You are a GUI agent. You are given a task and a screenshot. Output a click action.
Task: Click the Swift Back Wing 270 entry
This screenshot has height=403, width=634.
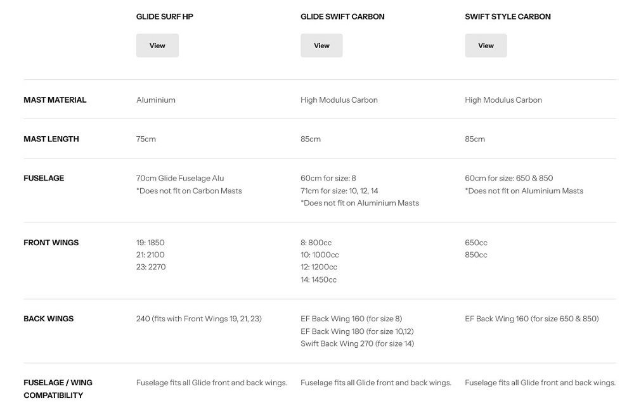pyautogui.click(x=357, y=343)
